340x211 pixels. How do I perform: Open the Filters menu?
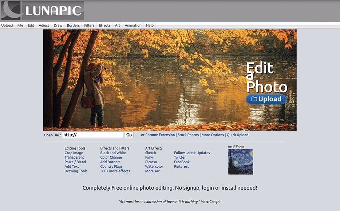[89, 25]
